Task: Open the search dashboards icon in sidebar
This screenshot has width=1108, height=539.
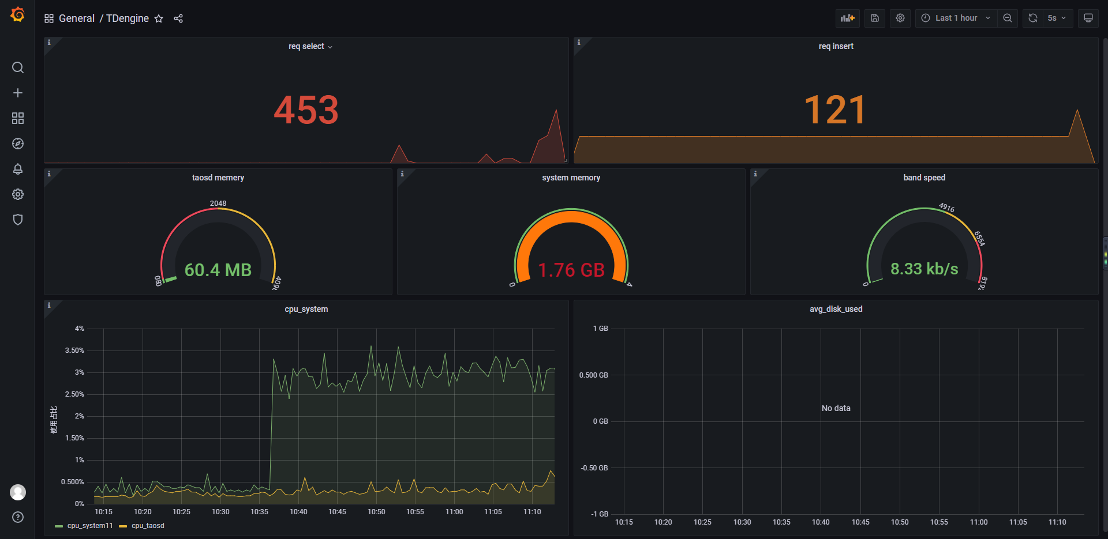Action: [18, 67]
